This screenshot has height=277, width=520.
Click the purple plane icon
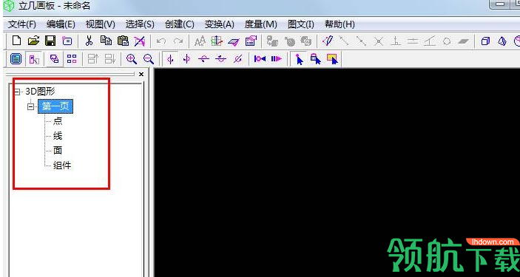[234, 41]
